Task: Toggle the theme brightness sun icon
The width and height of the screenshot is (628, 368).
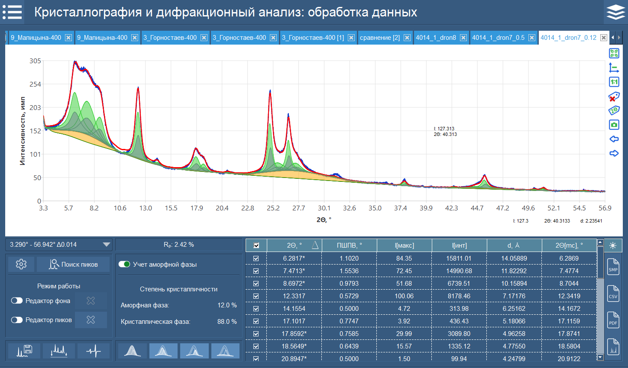Action: (x=613, y=245)
